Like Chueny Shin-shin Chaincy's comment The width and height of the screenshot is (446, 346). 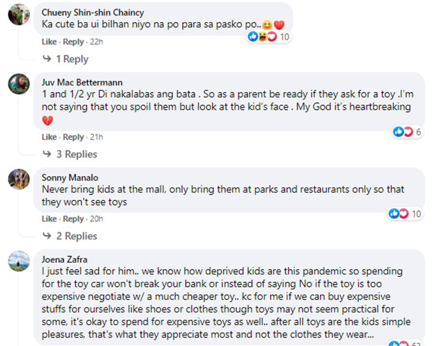tap(49, 42)
